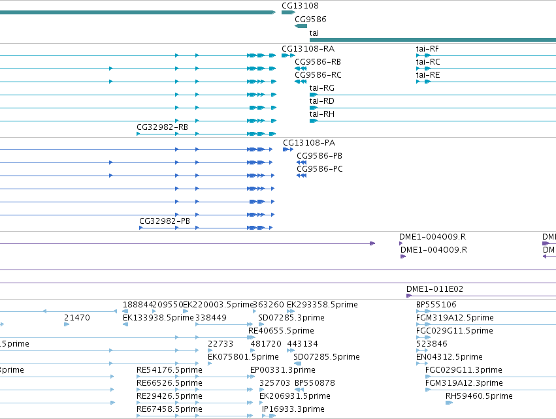The width and height of the screenshot is (556, 419).
Task: Select transcript tai-RC
Action: (x=428, y=61)
